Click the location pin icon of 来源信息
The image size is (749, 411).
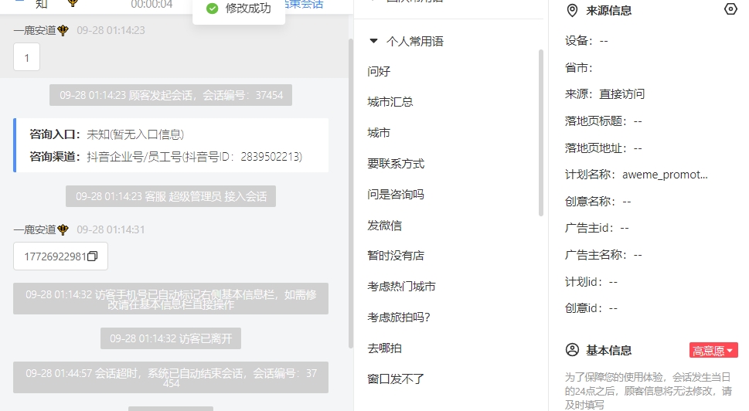click(572, 11)
